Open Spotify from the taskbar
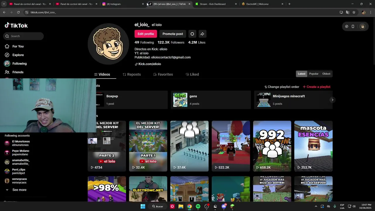Image resolution: width=375 pixels, height=211 pixels. pyautogui.click(x=198, y=206)
